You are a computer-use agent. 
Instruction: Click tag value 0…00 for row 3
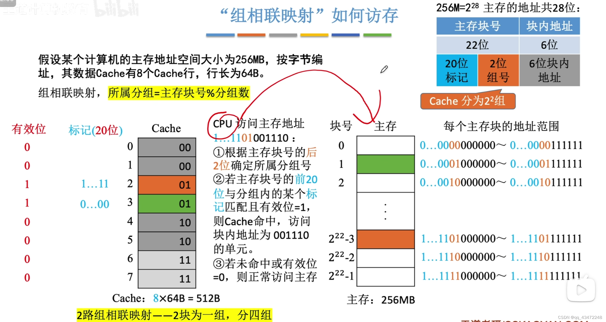[95, 204]
